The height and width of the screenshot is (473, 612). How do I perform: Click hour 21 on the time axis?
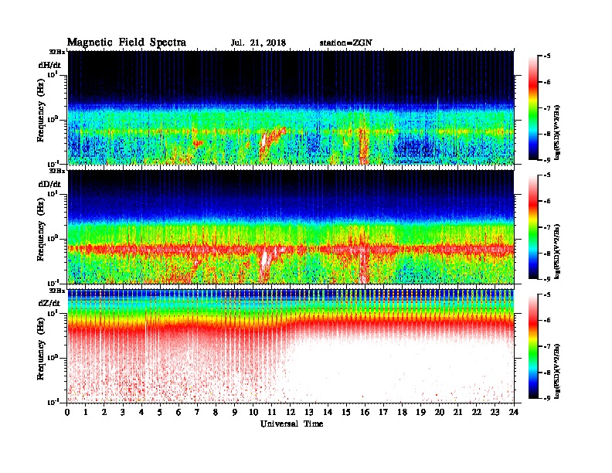[x=457, y=413]
